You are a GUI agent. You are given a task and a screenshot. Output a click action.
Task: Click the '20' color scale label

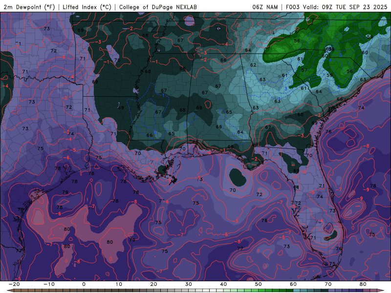click(x=153, y=284)
